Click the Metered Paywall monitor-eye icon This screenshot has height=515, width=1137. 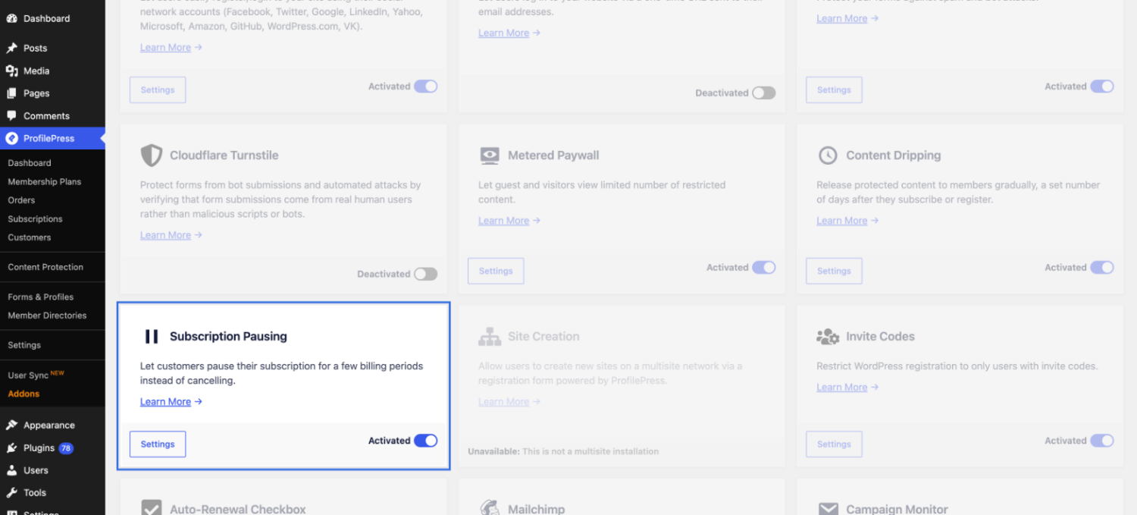coord(490,155)
